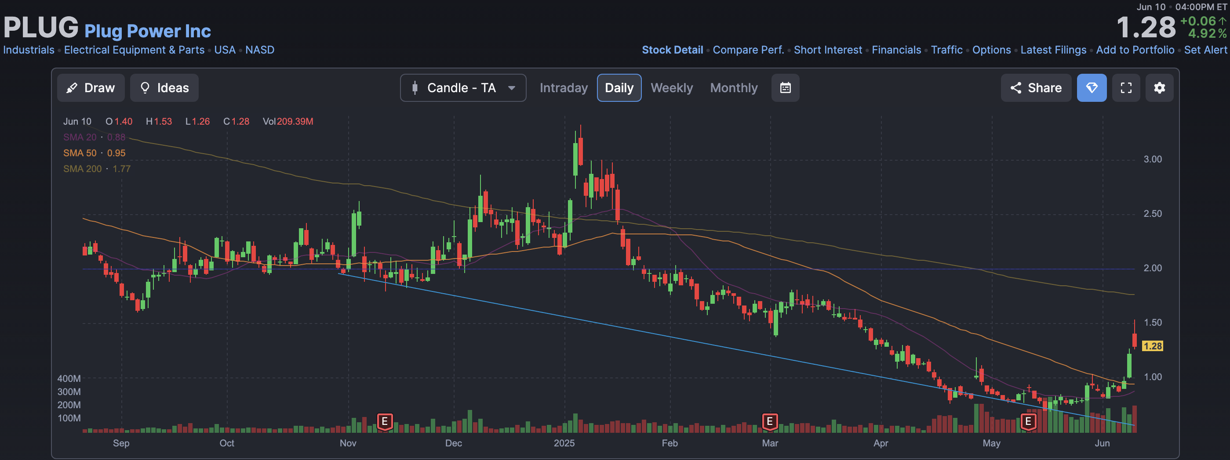Click the Vol 209.39M readout
This screenshot has width=1230, height=460.
click(288, 122)
